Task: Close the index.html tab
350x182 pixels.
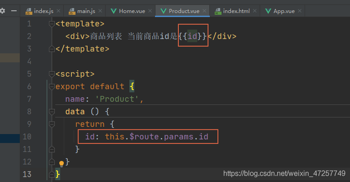Action: [255, 11]
